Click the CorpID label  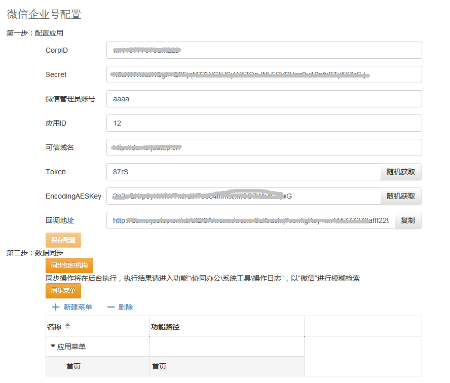[57, 50]
